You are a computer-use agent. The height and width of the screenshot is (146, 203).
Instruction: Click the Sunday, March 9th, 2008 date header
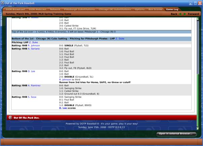pos(38,14)
